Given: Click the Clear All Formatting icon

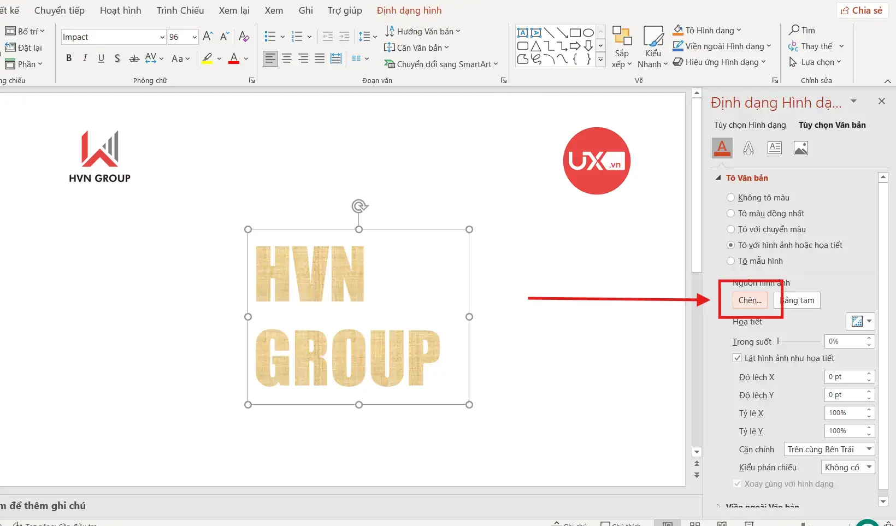Looking at the screenshot, I should click(x=244, y=37).
